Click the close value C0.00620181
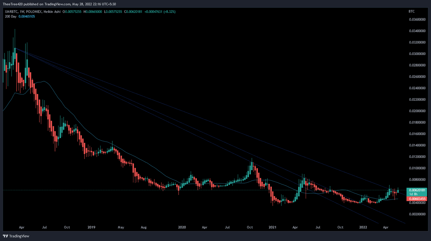 coord(133,12)
